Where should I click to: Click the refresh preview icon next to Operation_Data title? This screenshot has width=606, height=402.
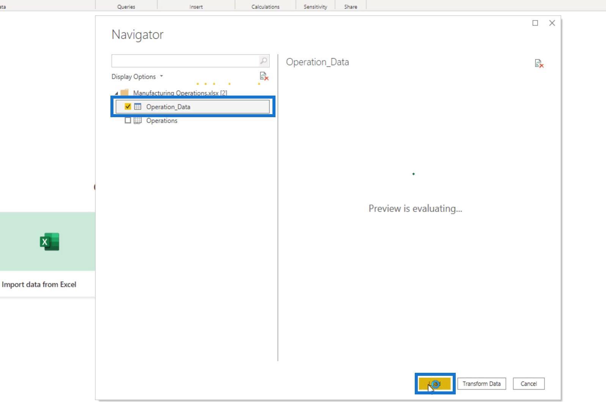pyautogui.click(x=539, y=63)
